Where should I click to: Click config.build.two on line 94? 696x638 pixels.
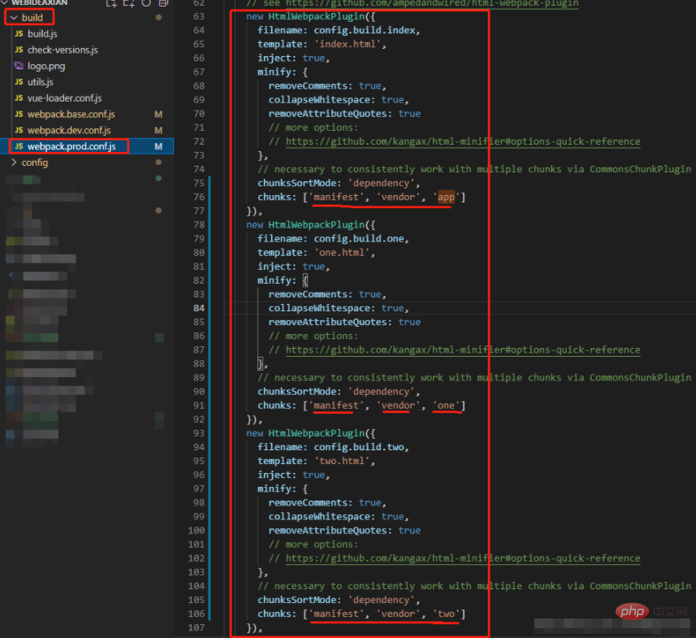359,447
